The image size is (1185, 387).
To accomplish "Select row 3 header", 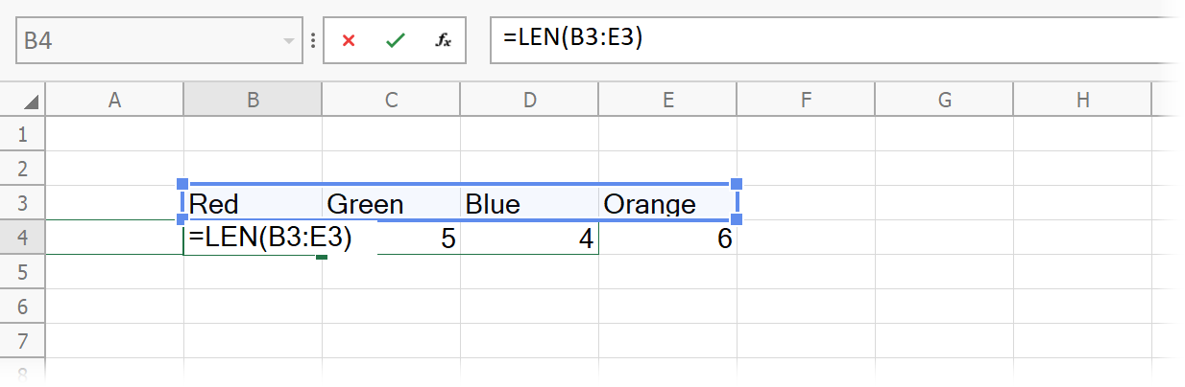I will click(x=22, y=203).
